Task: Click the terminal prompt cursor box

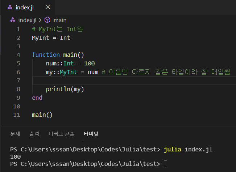Action: click(x=166, y=164)
